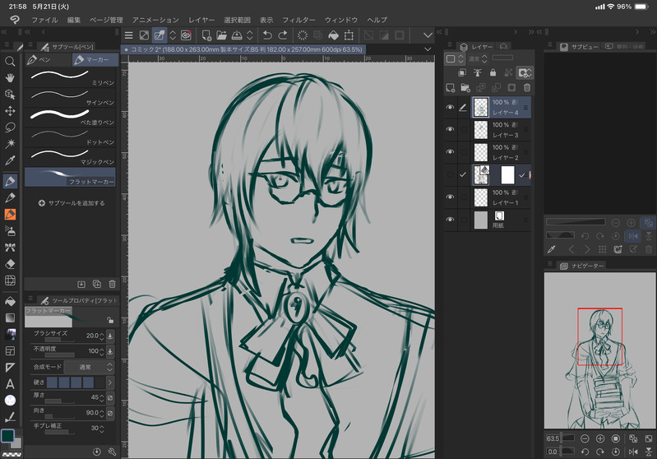Screen dimensions: 657x459
Task: Delete the layer with the trash icon
Action: (x=527, y=88)
